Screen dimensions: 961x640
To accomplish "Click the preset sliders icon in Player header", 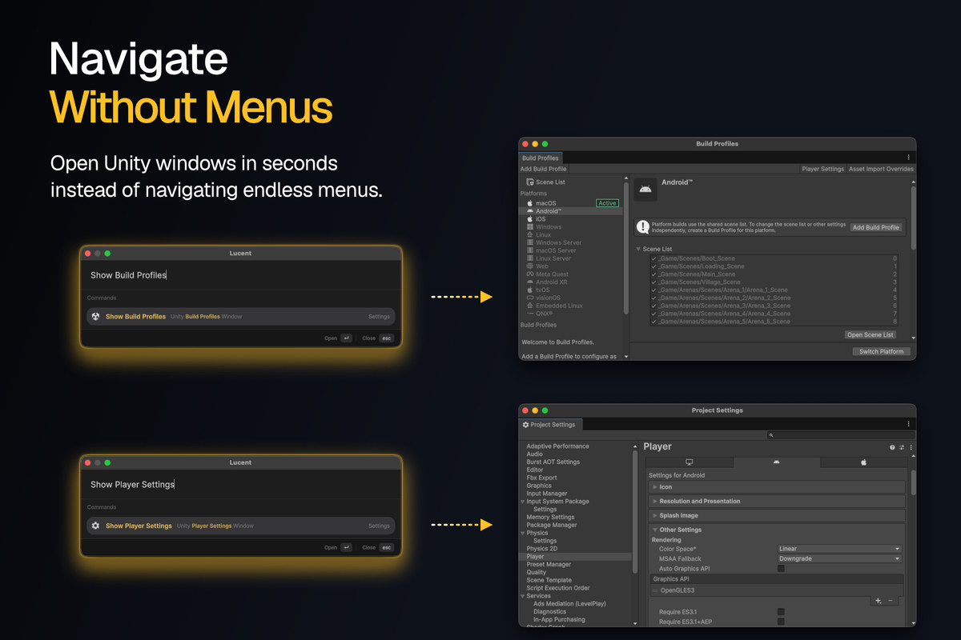I will tap(902, 447).
